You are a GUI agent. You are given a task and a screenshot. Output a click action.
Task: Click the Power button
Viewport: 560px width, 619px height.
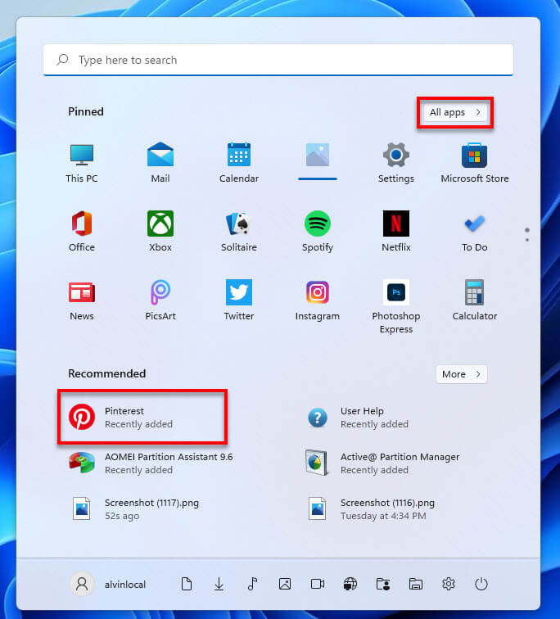coord(481,584)
